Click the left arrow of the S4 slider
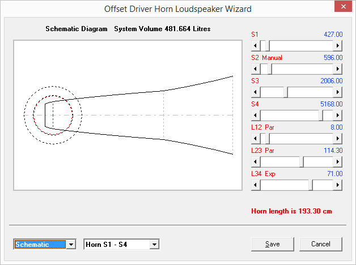 256,115
